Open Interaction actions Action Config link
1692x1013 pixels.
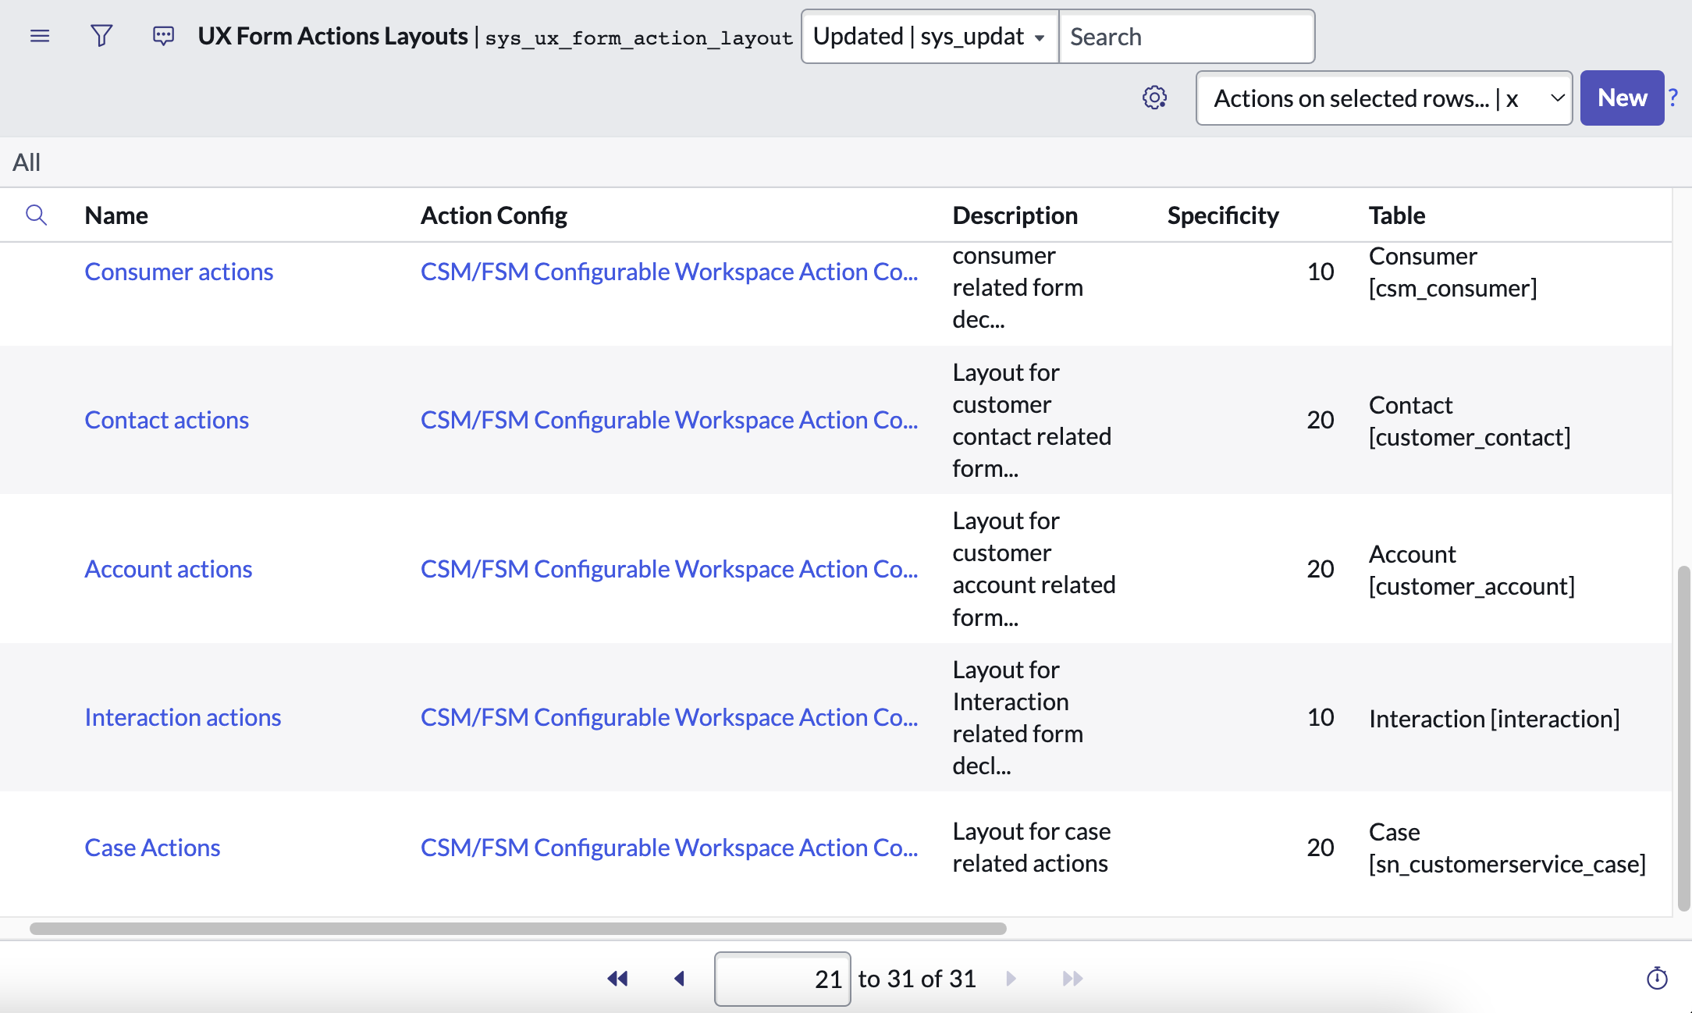click(x=669, y=717)
